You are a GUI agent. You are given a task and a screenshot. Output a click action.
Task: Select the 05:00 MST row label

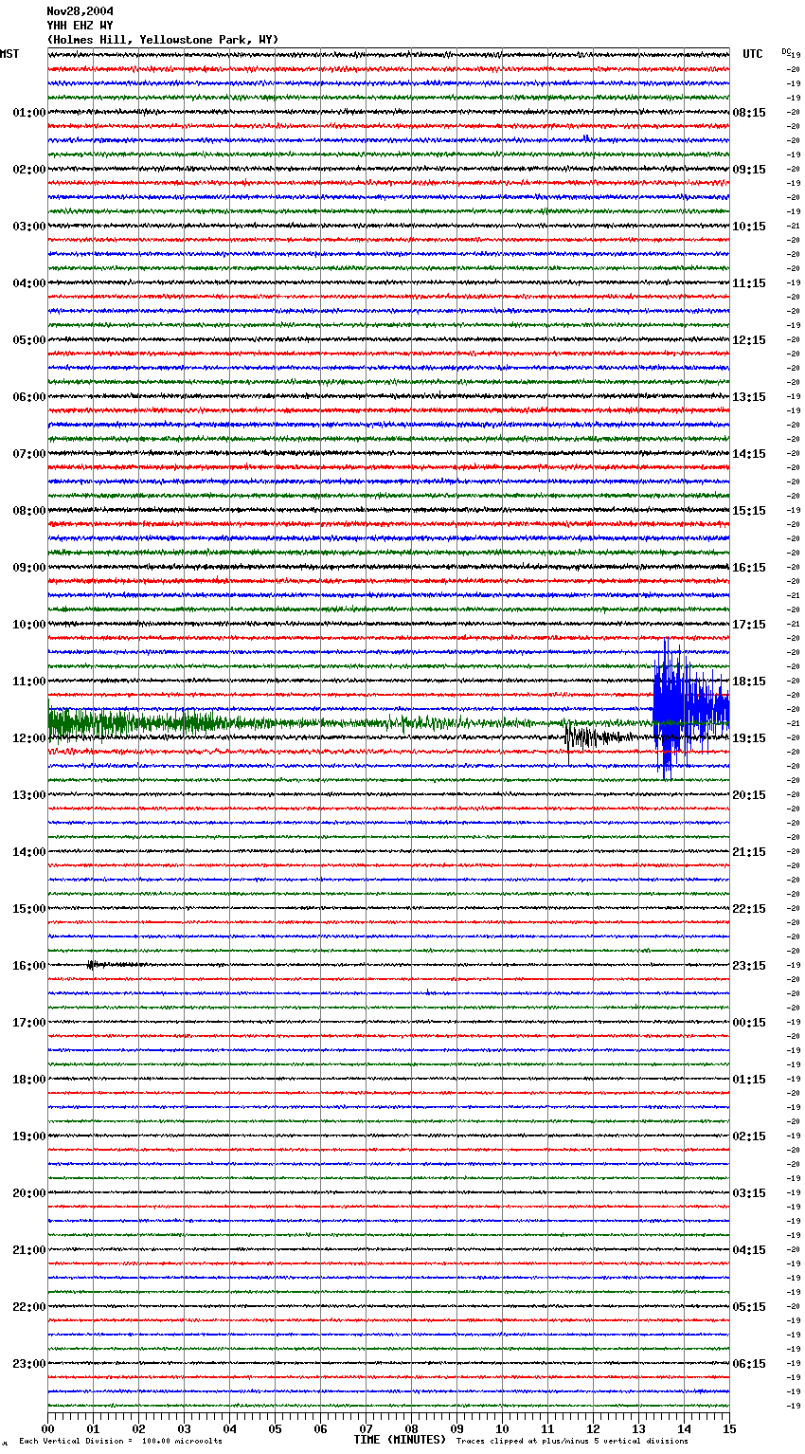pyautogui.click(x=28, y=340)
